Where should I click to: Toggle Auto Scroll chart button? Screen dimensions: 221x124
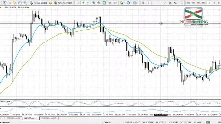110,3
